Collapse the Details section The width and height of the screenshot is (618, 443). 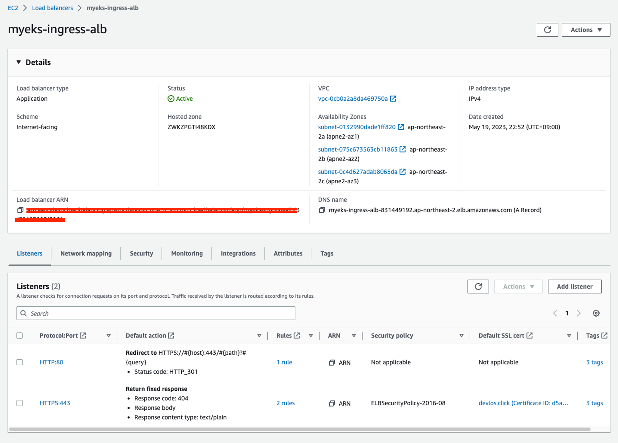(19, 62)
